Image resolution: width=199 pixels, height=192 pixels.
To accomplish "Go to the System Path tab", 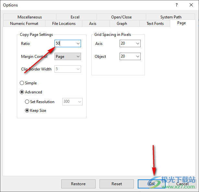I will click(171, 17).
